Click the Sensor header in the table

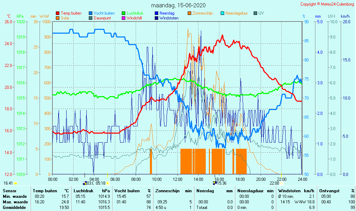point(9,191)
